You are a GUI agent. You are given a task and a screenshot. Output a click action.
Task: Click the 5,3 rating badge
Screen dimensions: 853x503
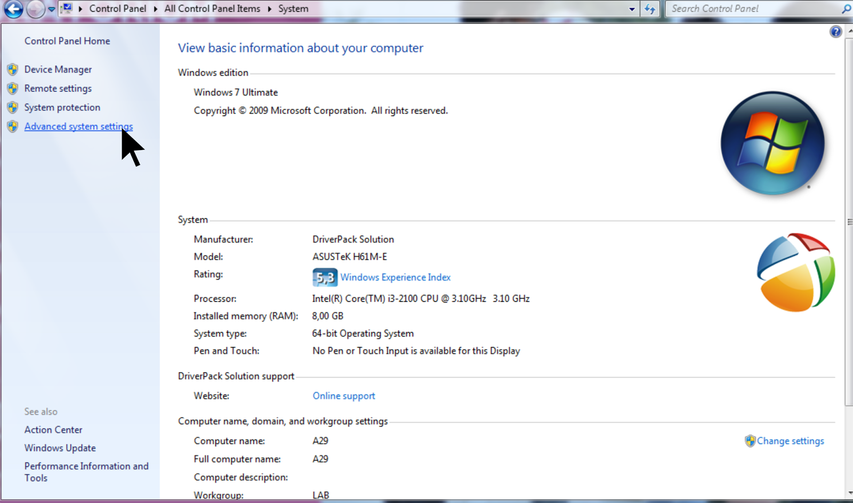(325, 277)
